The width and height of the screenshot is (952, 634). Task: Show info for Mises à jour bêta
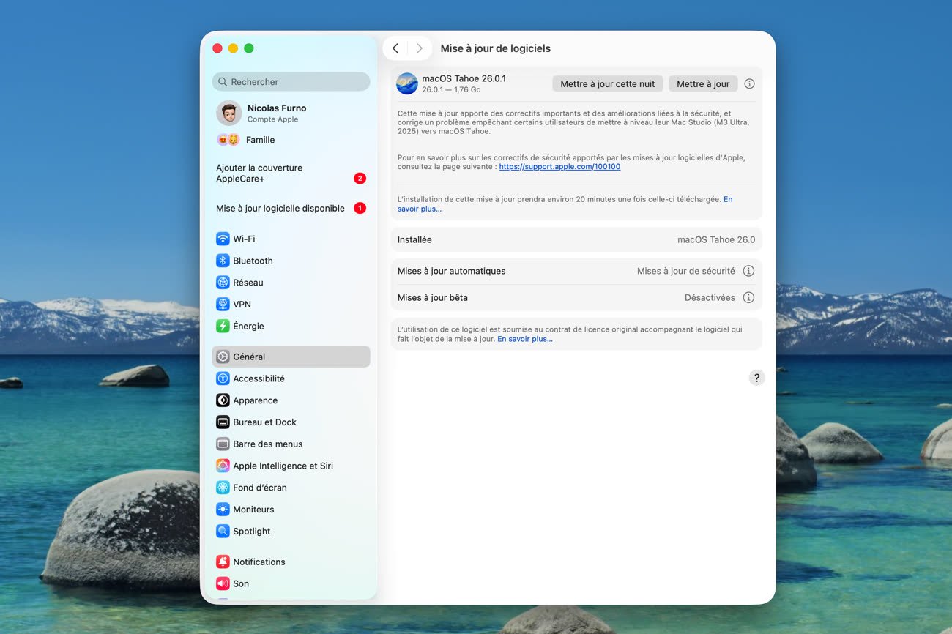748,297
